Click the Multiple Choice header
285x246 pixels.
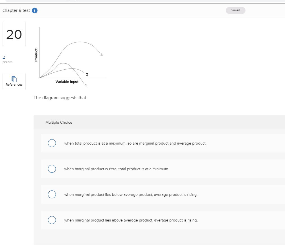click(x=59, y=122)
